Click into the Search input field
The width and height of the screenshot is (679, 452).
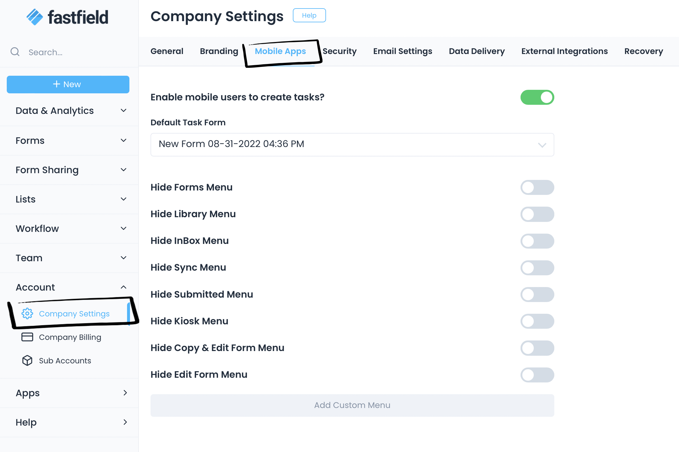(x=73, y=52)
